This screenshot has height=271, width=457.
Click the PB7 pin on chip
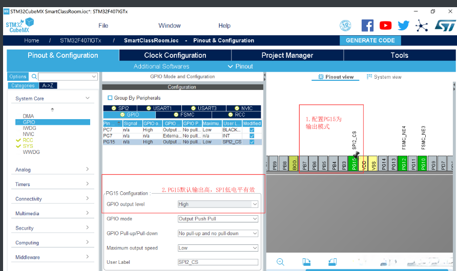[x=304, y=164]
